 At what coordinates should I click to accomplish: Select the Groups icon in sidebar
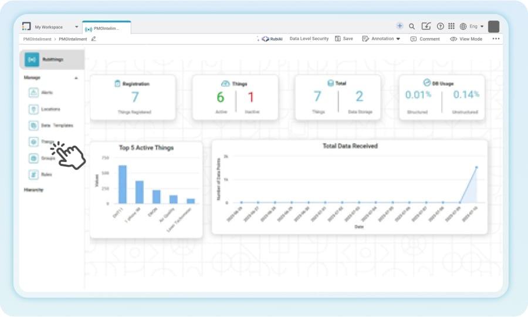click(x=33, y=158)
